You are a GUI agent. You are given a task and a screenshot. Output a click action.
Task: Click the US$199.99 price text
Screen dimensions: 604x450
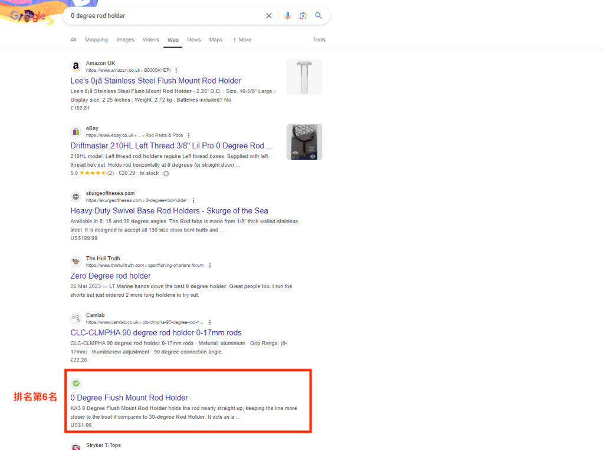pos(84,238)
